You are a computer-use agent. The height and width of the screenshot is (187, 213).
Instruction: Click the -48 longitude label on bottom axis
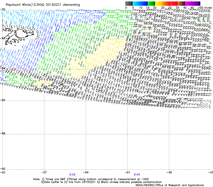click(169, 172)
